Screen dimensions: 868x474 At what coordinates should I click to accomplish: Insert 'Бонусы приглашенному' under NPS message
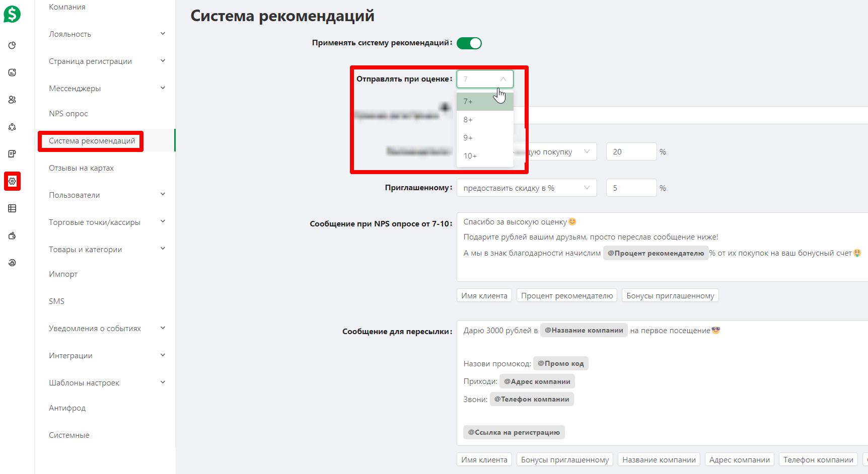[x=670, y=296]
